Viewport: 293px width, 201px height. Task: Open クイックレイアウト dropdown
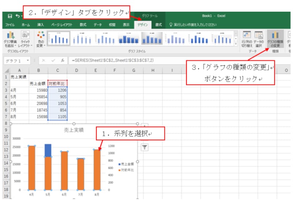[x=25, y=40]
